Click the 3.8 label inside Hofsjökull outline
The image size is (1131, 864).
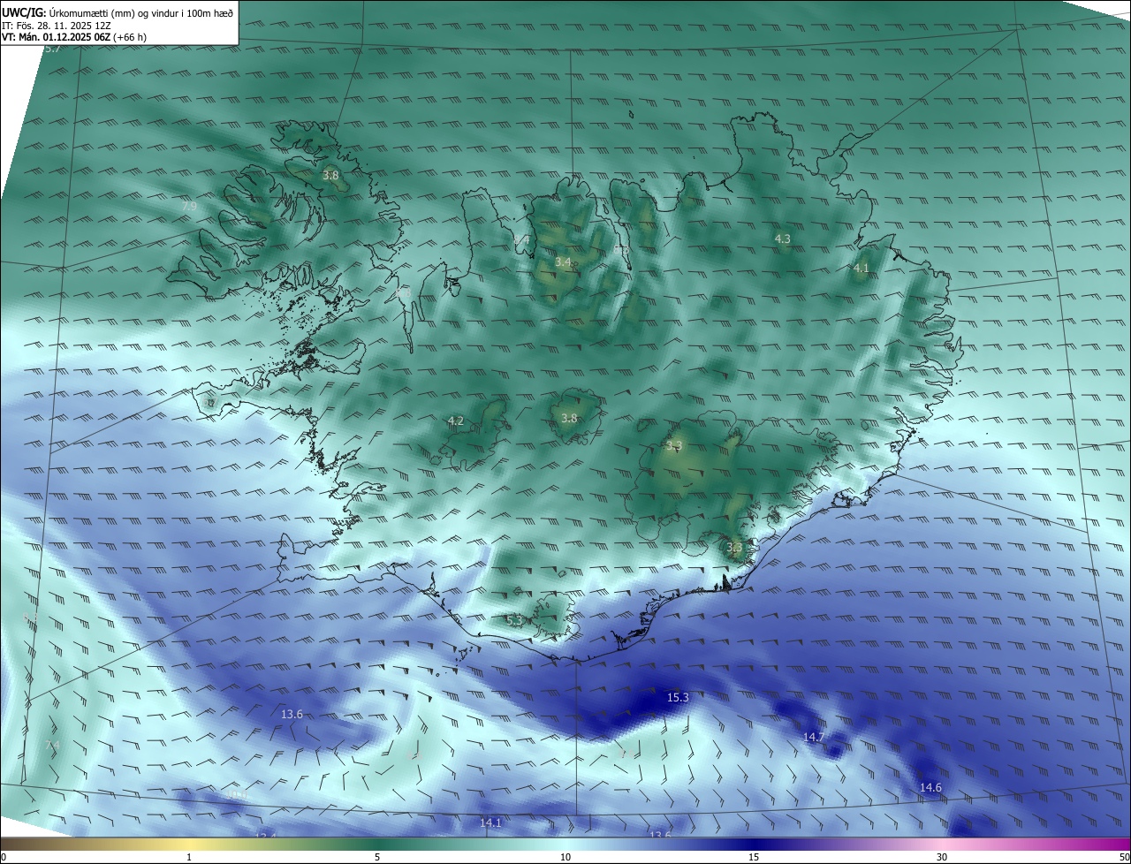(x=569, y=419)
